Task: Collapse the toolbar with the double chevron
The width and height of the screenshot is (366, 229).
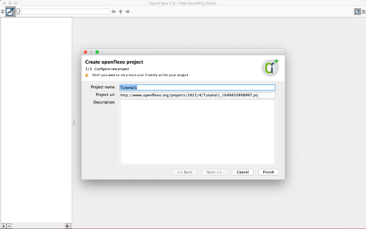Action: click(x=2, y=12)
